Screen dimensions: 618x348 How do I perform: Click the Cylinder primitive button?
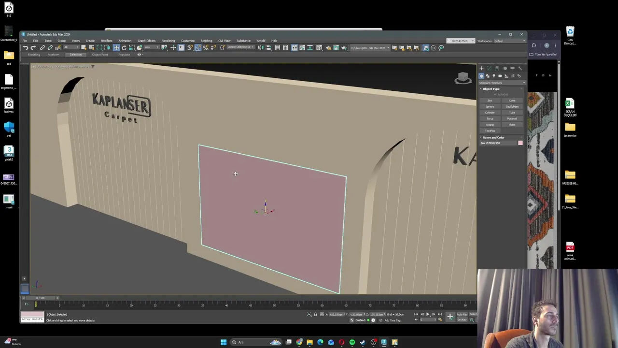pyautogui.click(x=490, y=113)
